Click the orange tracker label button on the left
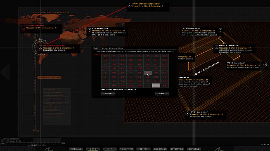270x151 pixels. (x=49, y=78)
